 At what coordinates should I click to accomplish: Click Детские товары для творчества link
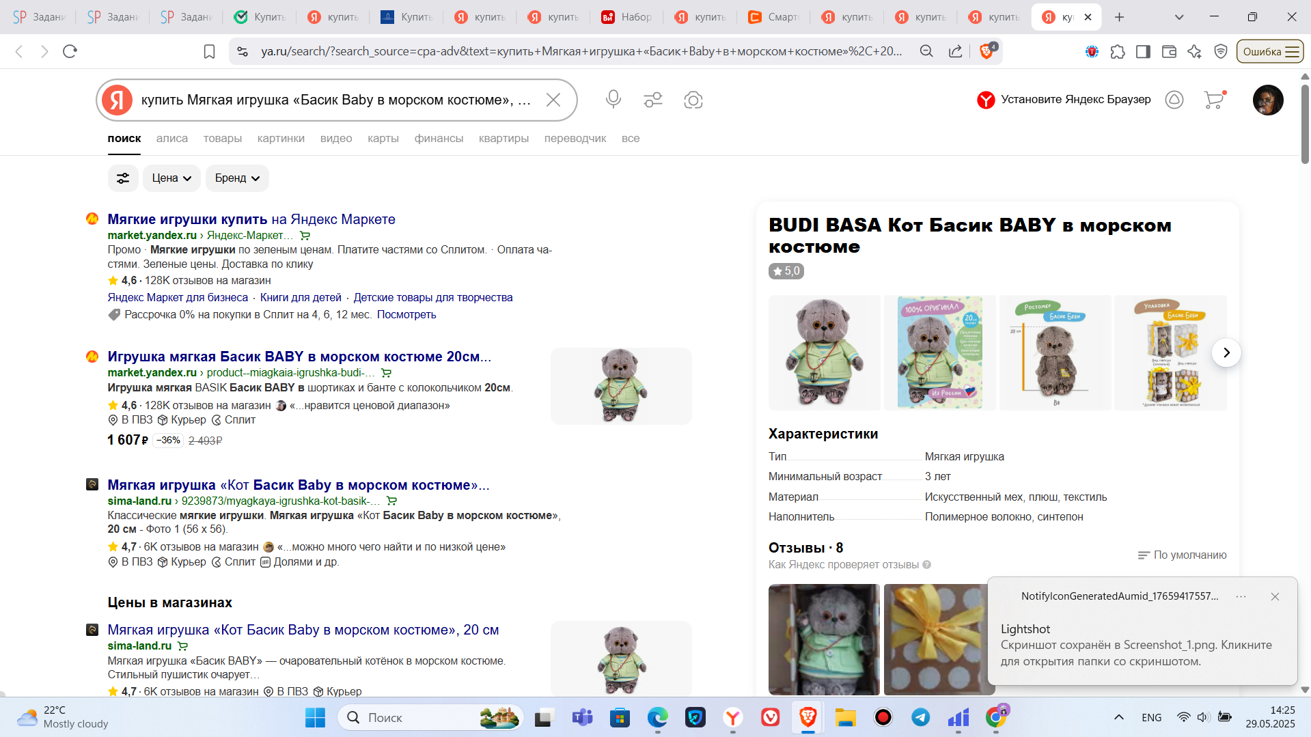tap(433, 298)
